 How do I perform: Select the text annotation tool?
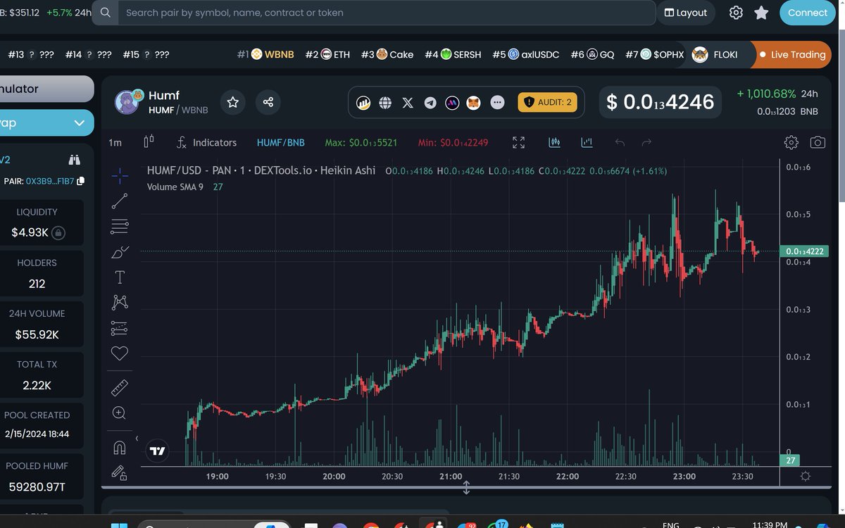pos(120,277)
